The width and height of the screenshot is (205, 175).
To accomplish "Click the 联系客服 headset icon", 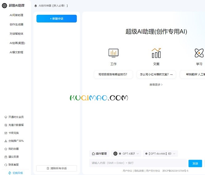I will [6, 165].
